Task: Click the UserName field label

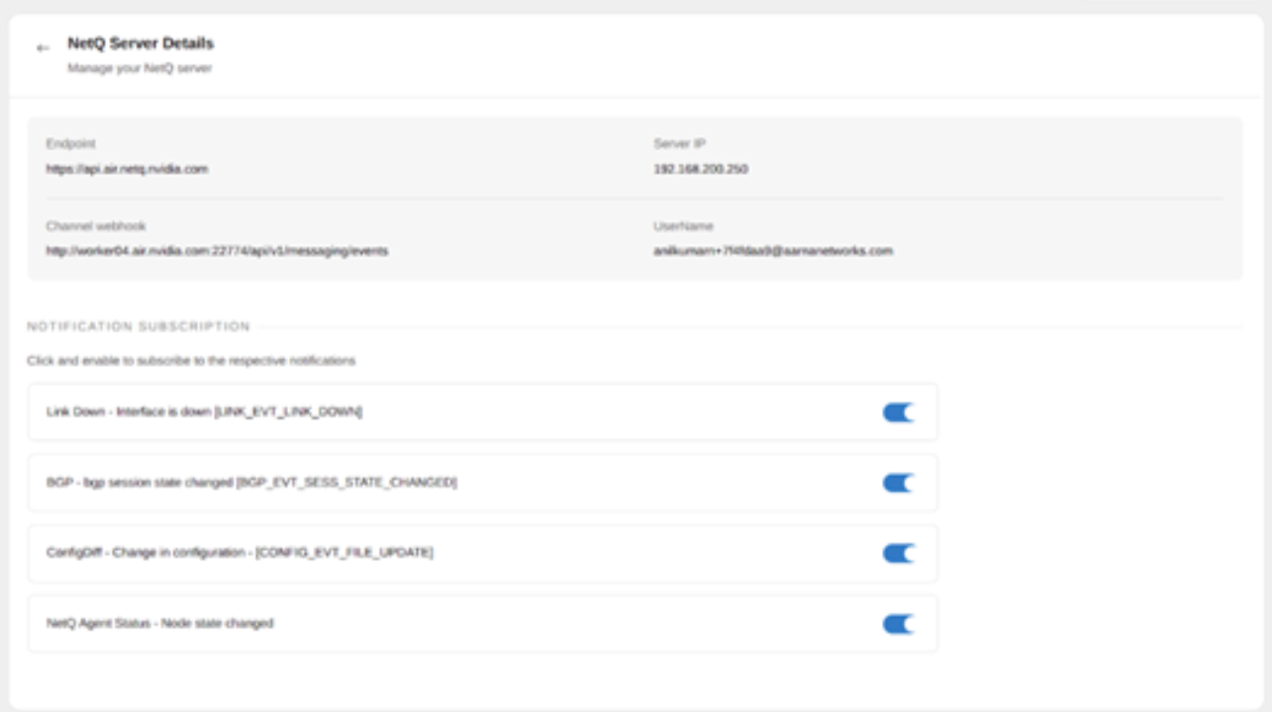Action: point(683,226)
